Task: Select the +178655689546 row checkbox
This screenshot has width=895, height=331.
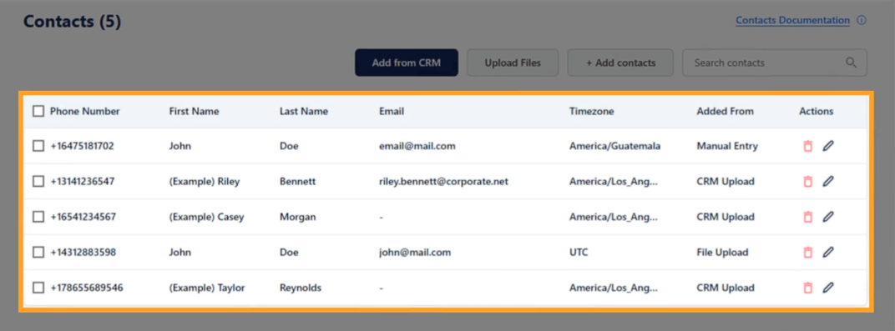Action: click(x=38, y=288)
